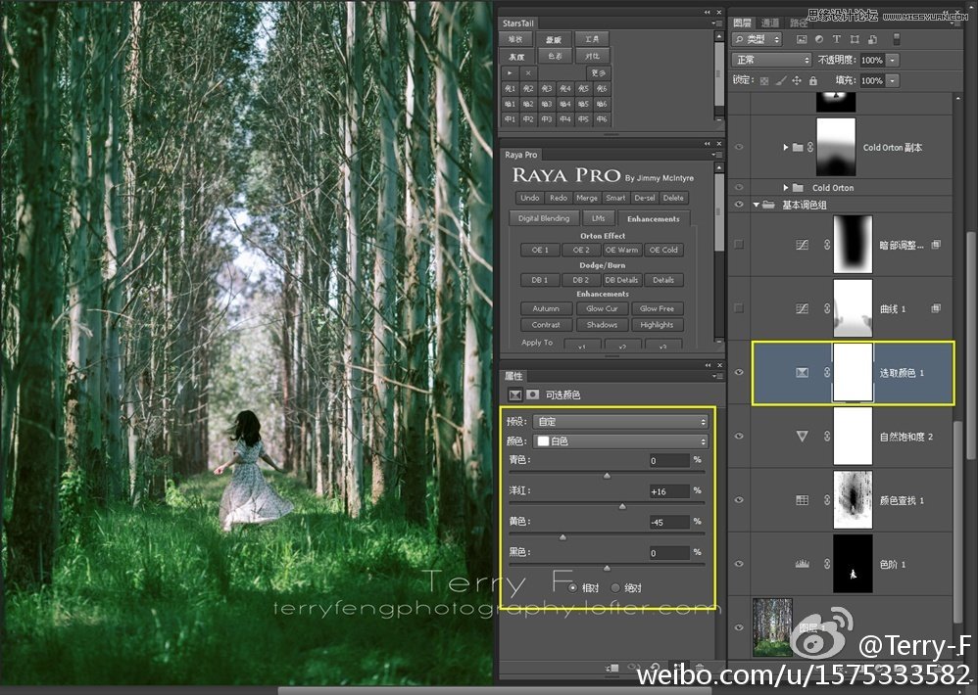
Task: Lock transparent pixels icon in Layers panel
Action: (x=764, y=81)
